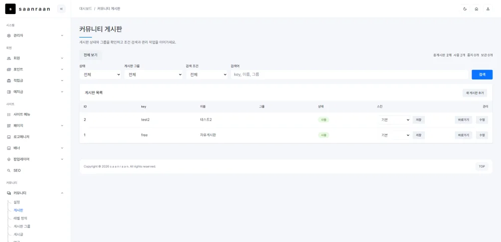The image size is (501, 242).
Task: Click the 총게시판 2개 summary text
Action: click(x=442, y=55)
